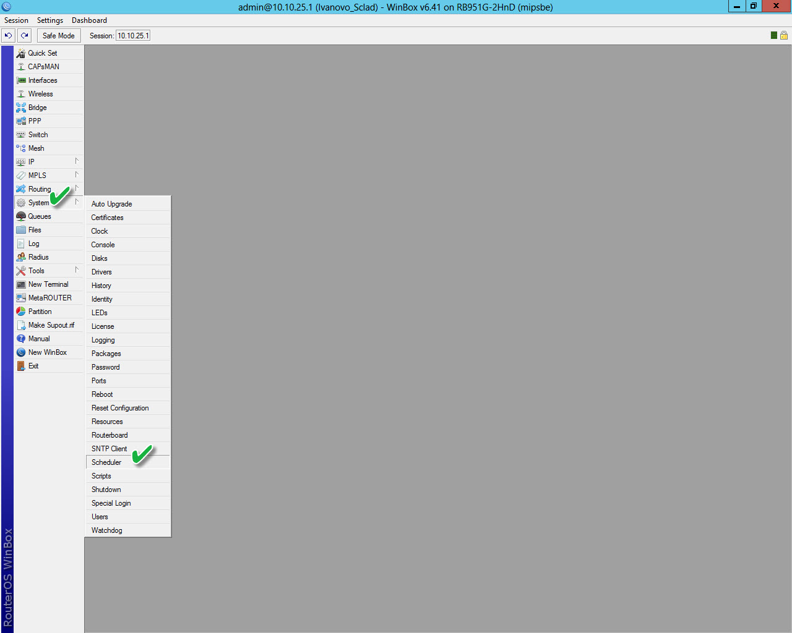Select Scripts in the System submenu
The image size is (792, 633).
[x=128, y=476]
